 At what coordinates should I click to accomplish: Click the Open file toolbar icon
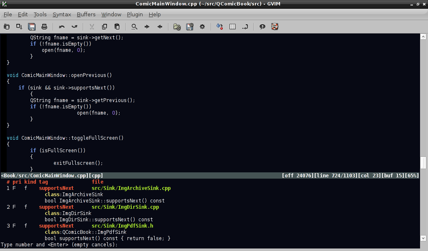coord(7,26)
